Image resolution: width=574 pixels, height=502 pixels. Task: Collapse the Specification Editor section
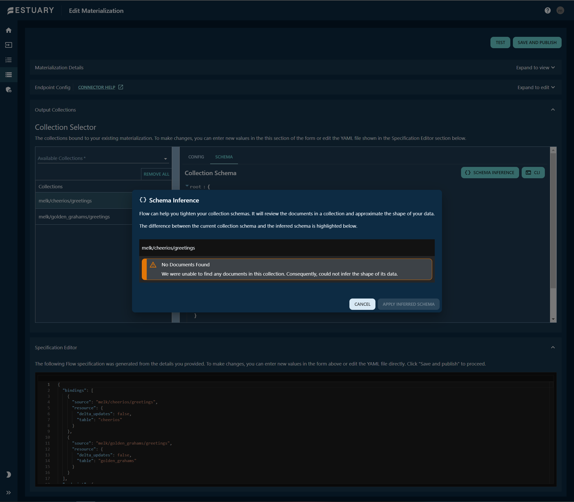click(x=553, y=347)
